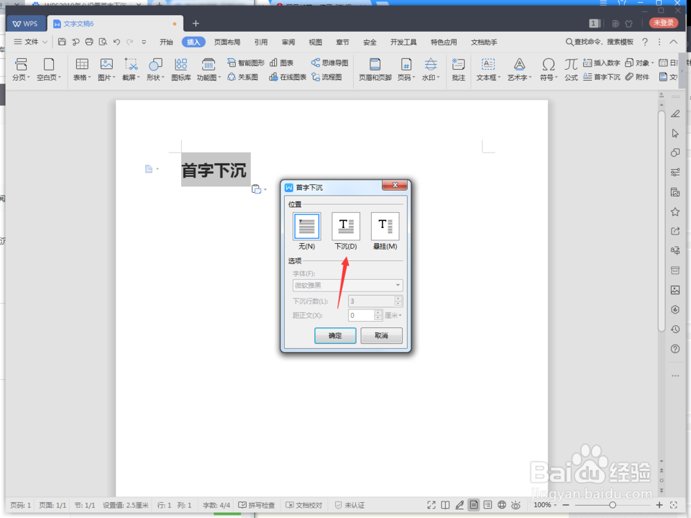Click the Print Preview icon
This screenshot has height=518, width=691.
coord(103,42)
